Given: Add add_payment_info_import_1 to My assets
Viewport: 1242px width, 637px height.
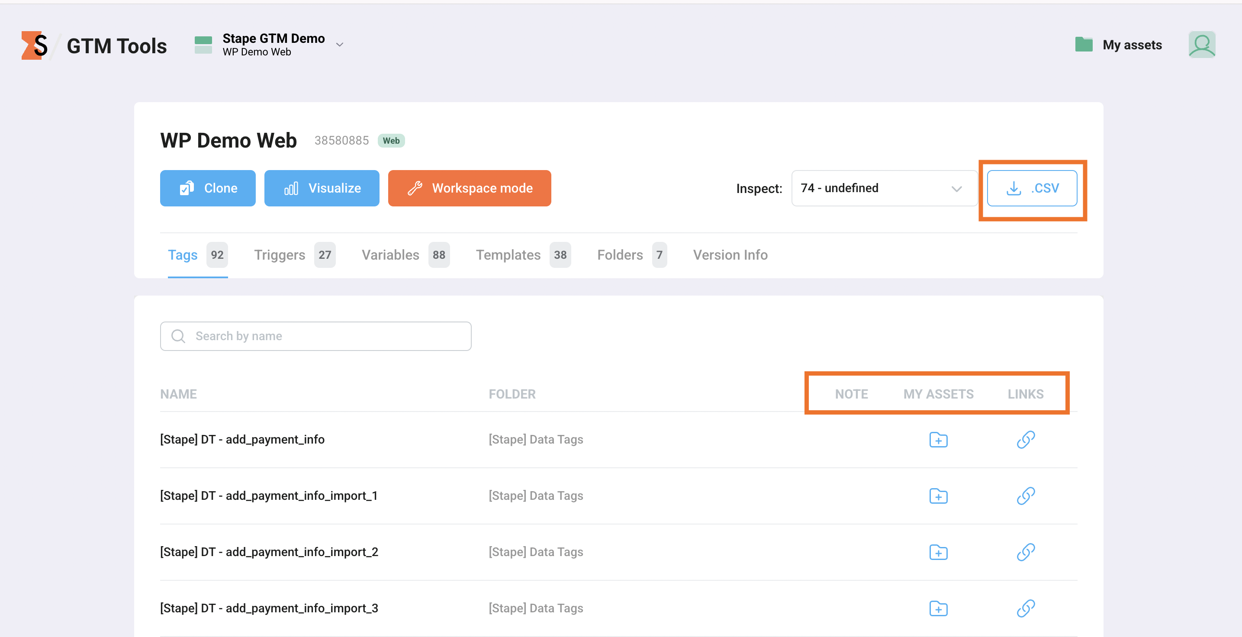Looking at the screenshot, I should 938,496.
